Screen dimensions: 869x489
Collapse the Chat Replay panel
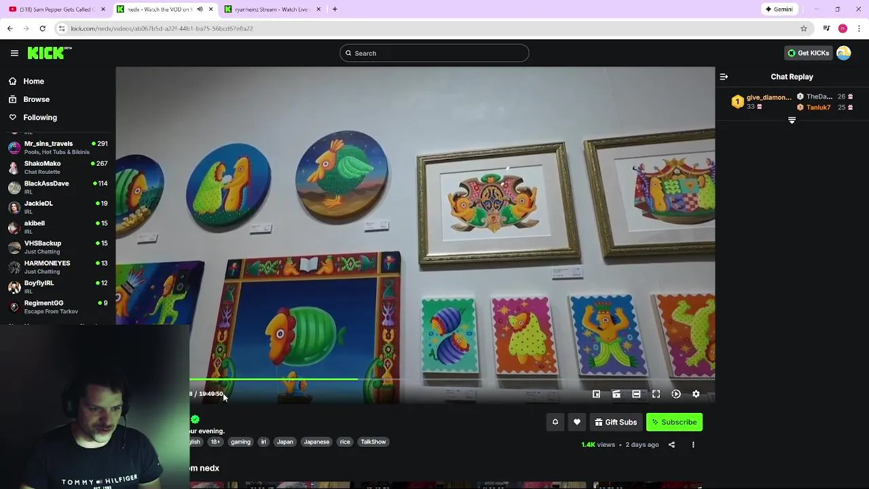724,77
